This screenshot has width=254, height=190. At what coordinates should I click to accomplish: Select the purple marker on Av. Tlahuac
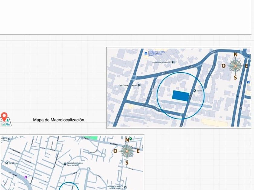coord(26,177)
